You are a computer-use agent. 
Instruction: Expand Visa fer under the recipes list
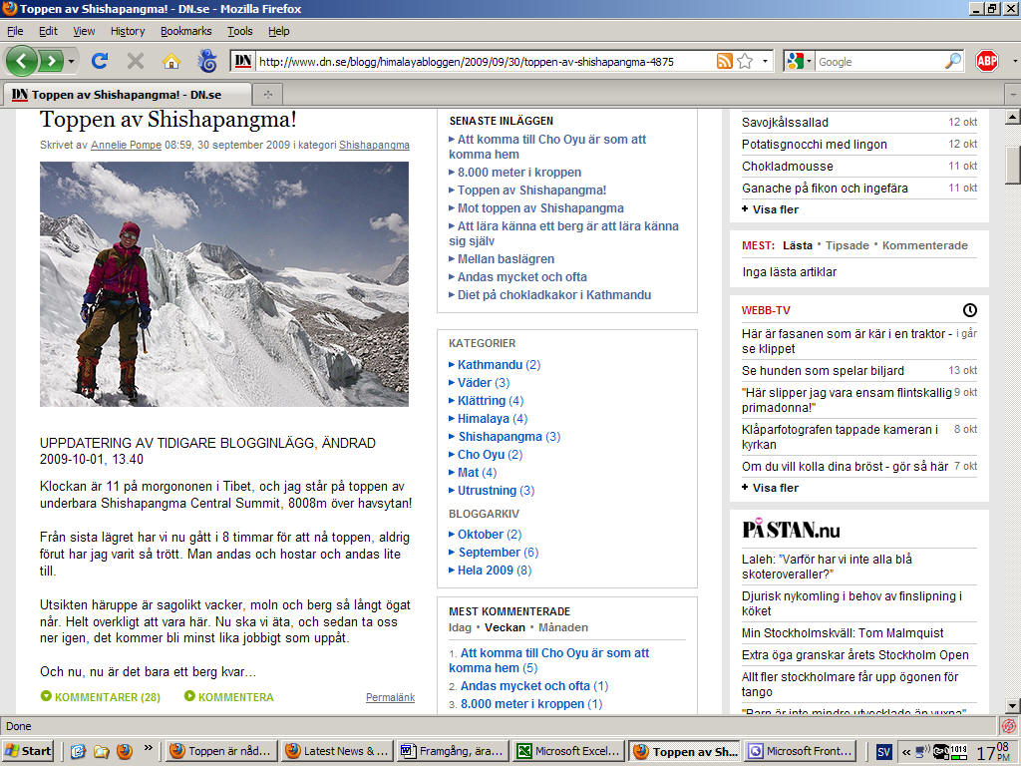coord(770,209)
